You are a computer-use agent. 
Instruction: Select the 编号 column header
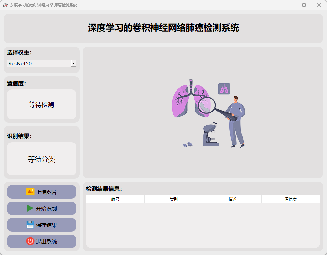(x=115, y=199)
